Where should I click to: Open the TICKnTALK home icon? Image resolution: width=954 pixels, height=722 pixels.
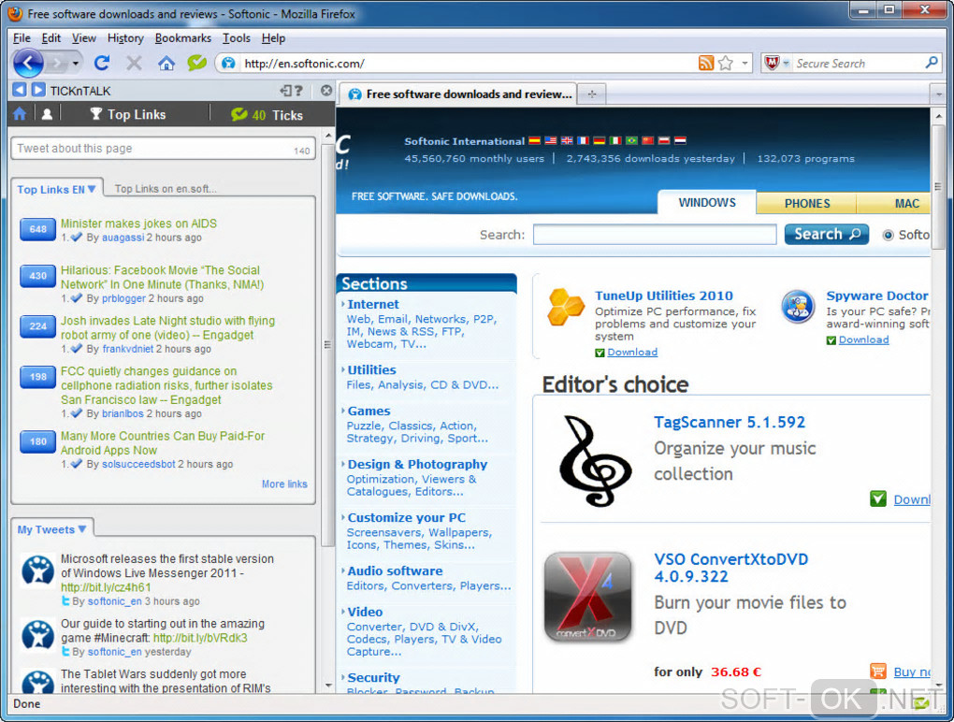[x=20, y=114]
